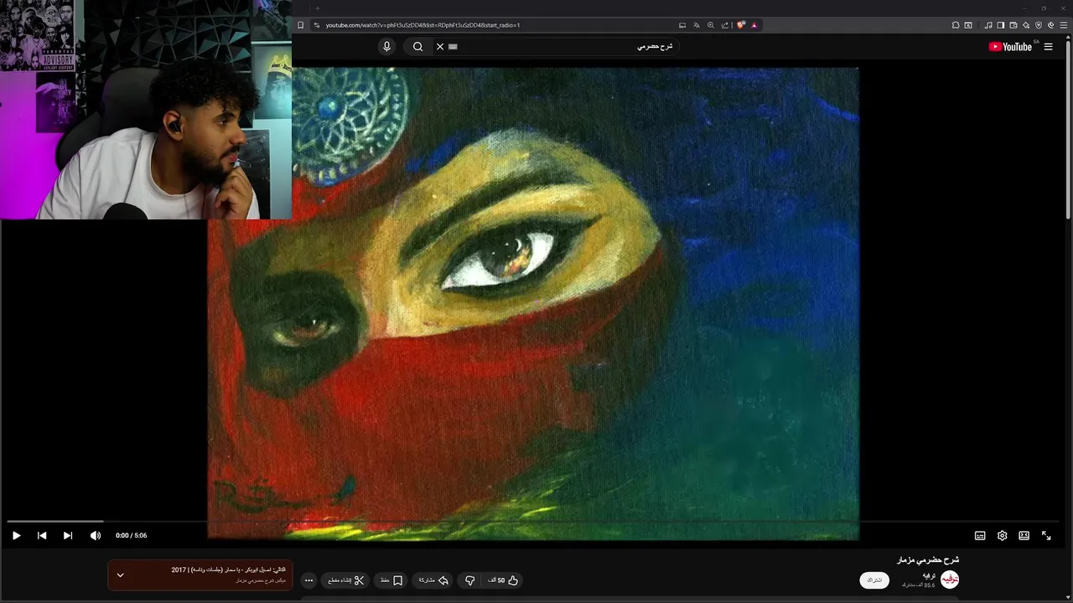
Task: Open the next track '2017' playlist entry
Action: point(200,575)
